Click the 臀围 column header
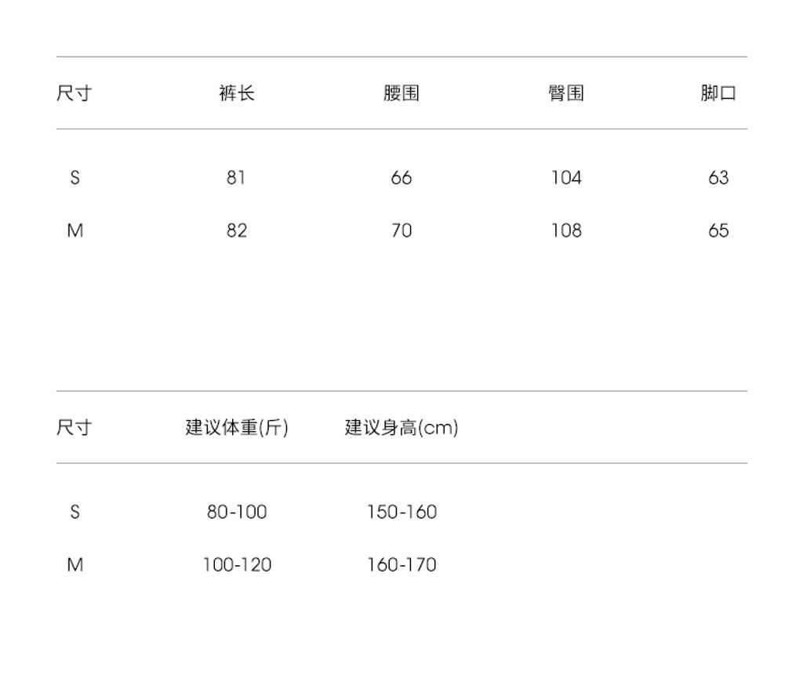The width and height of the screenshot is (803, 689). pos(566,93)
